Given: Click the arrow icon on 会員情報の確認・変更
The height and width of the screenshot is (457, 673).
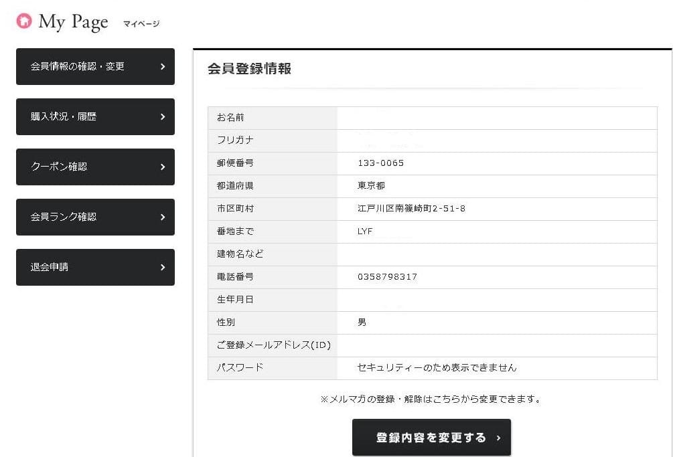Looking at the screenshot, I should click(x=163, y=67).
